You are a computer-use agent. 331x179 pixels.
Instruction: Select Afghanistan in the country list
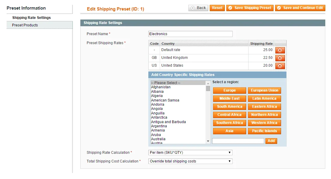click(178, 87)
